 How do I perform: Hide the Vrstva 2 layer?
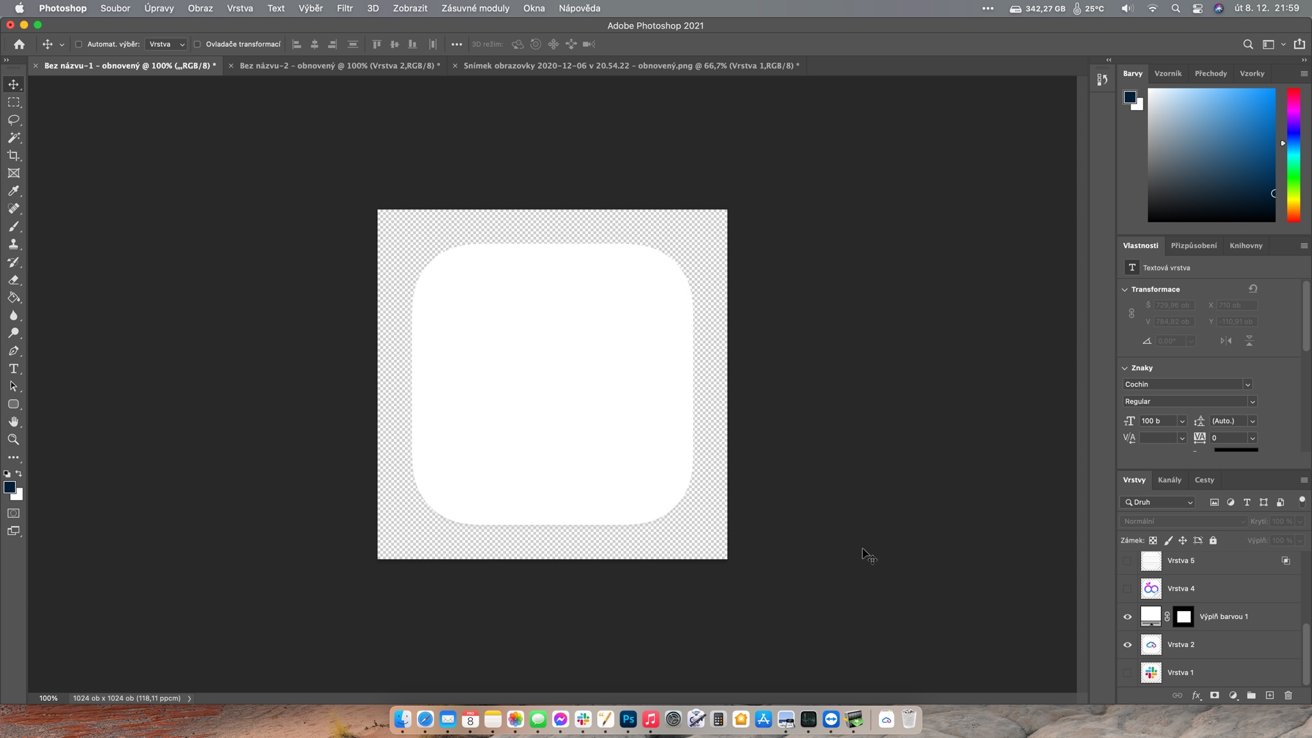[1127, 644]
